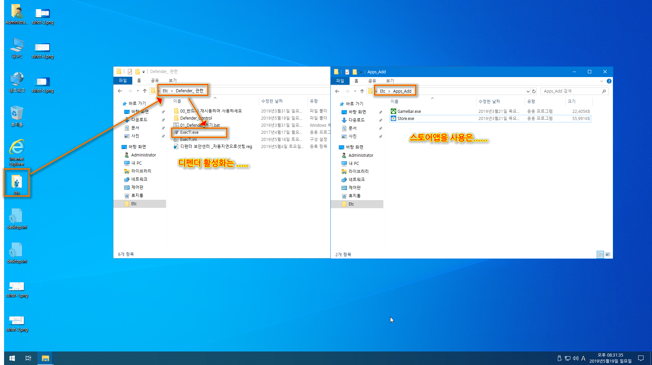Click the 파일 button in Apps_Add window
The height and width of the screenshot is (365, 652).
pos(340,81)
